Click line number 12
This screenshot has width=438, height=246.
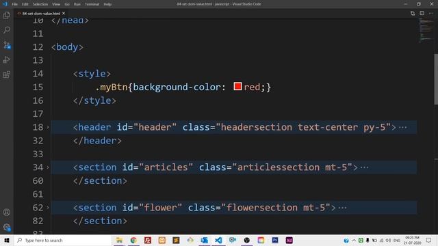pos(38,47)
